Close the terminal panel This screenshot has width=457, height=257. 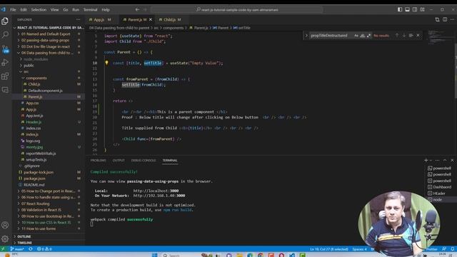[452, 160]
